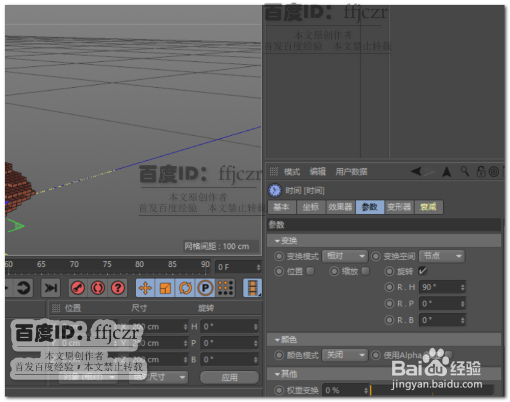Open 颜色模式 dropdown showing 关闭
Image resolution: width=510 pixels, height=402 pixels.
pos(345,355)
